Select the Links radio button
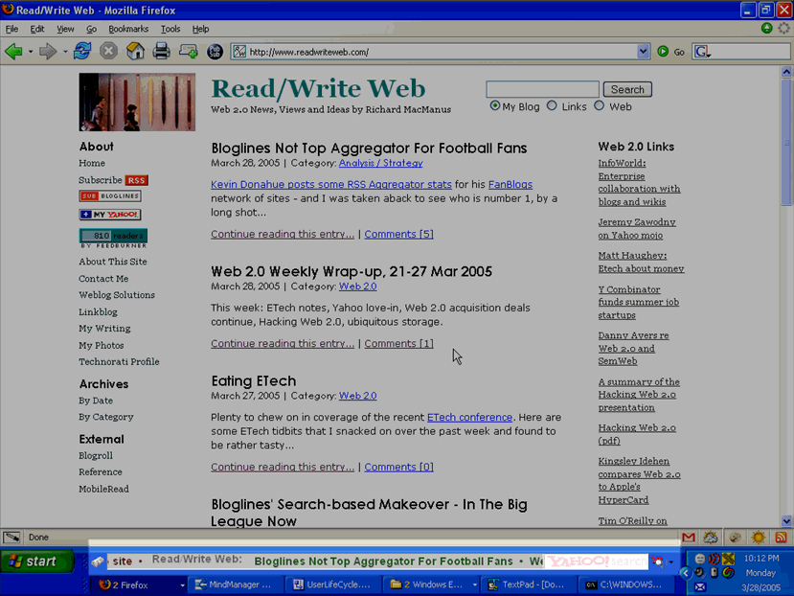The height and width of the screenshot is (596, 794). (552, 105)
